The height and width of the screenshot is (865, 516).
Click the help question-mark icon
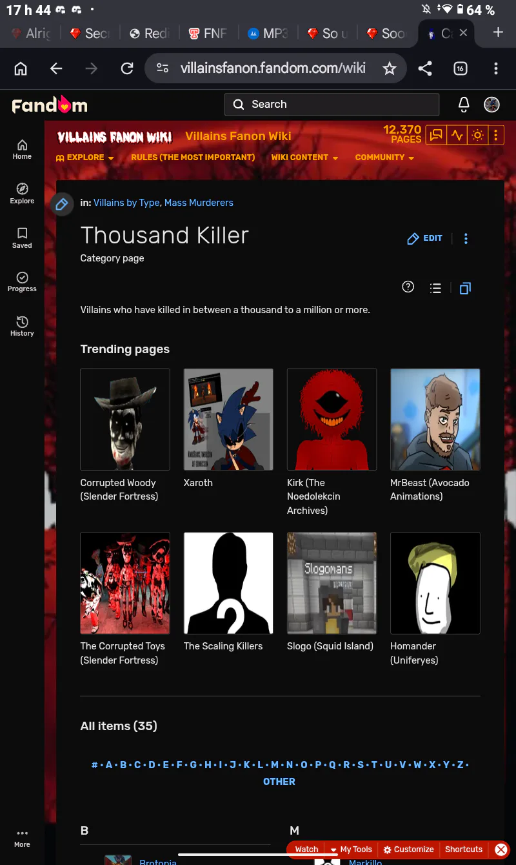click(x=408, y=287)
